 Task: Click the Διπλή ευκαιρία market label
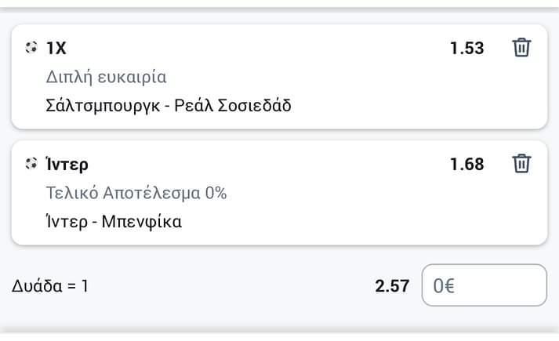tap(107, 77)
